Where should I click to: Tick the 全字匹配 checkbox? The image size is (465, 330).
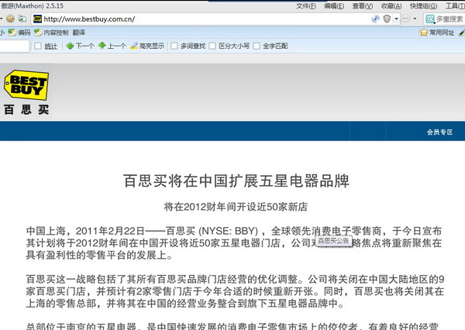tap(256, 46)
